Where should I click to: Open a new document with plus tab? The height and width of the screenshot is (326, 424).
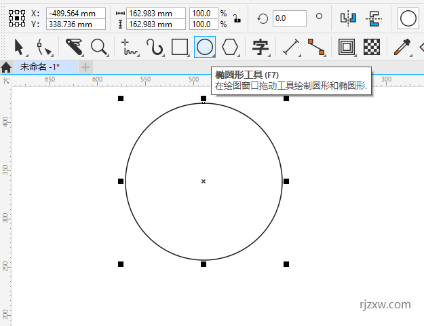pos(85,67)
